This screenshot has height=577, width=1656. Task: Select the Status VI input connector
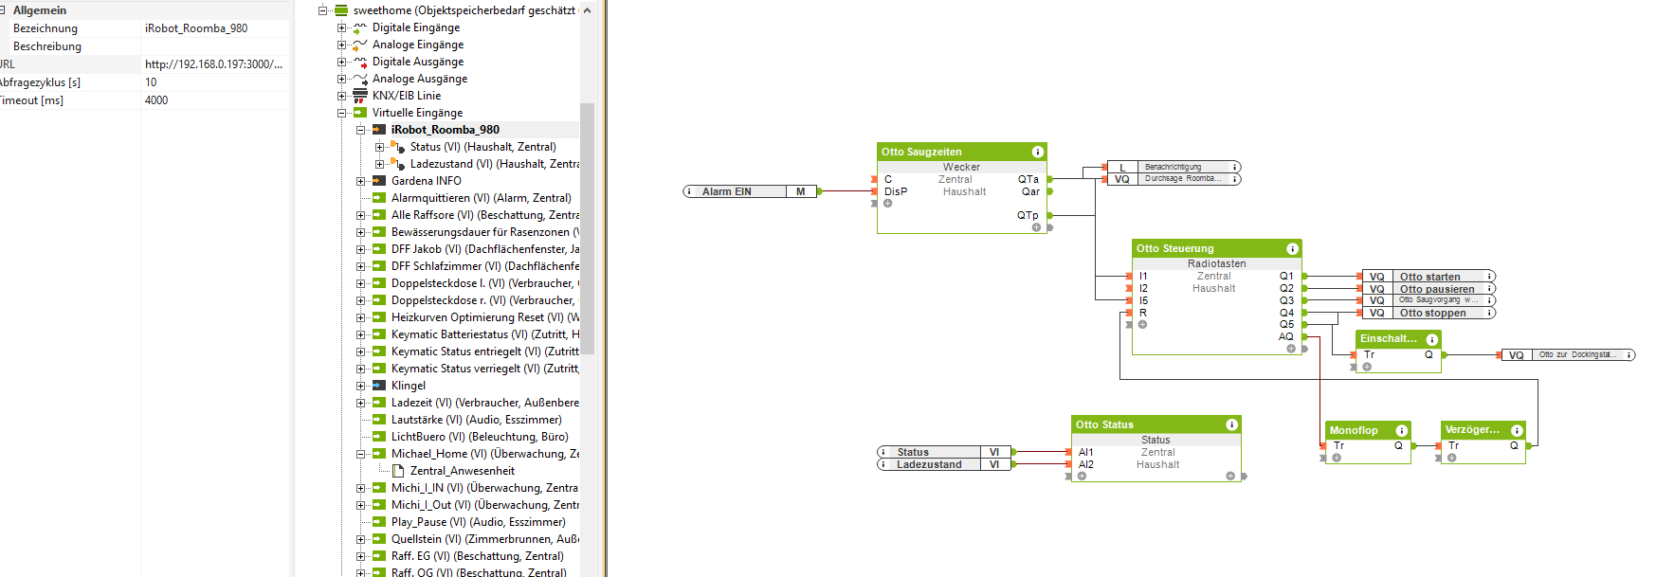tap(944, 452)
